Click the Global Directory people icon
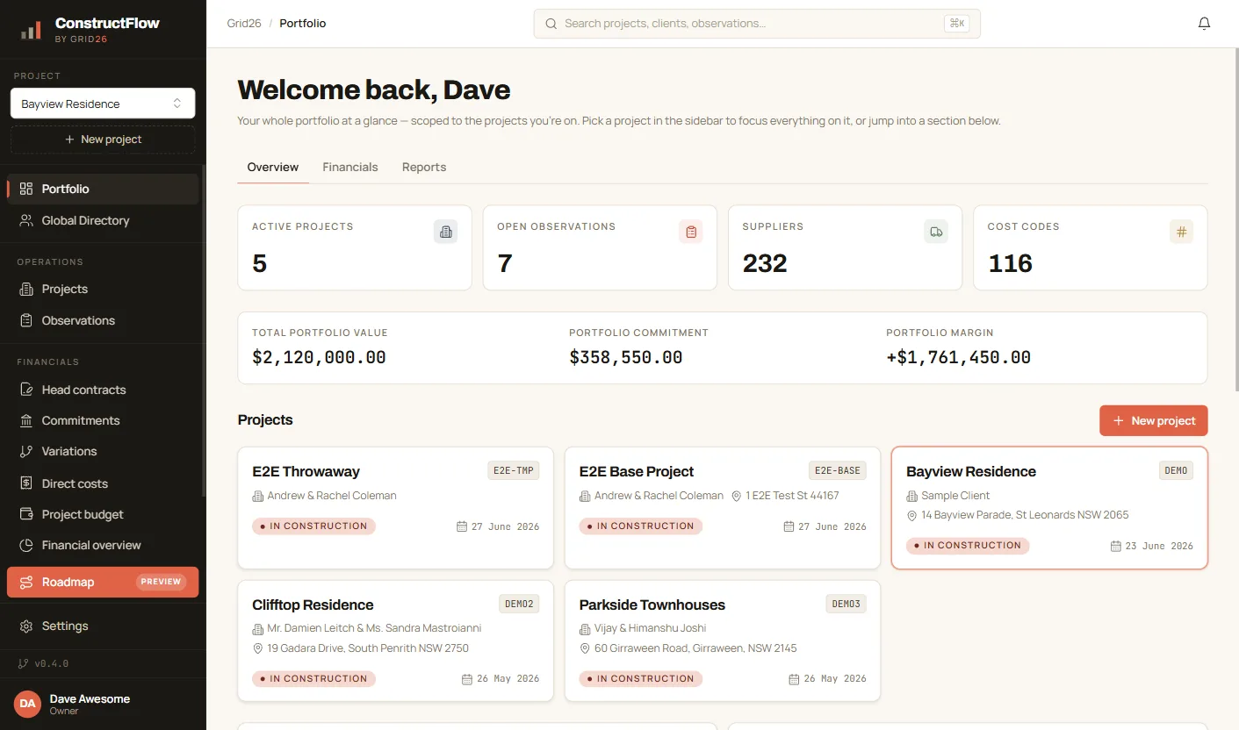 pos(26,220)
